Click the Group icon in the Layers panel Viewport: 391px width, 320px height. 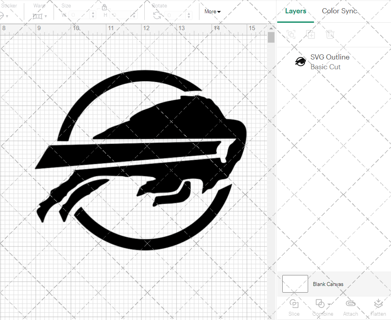click(x=291, y=34)
